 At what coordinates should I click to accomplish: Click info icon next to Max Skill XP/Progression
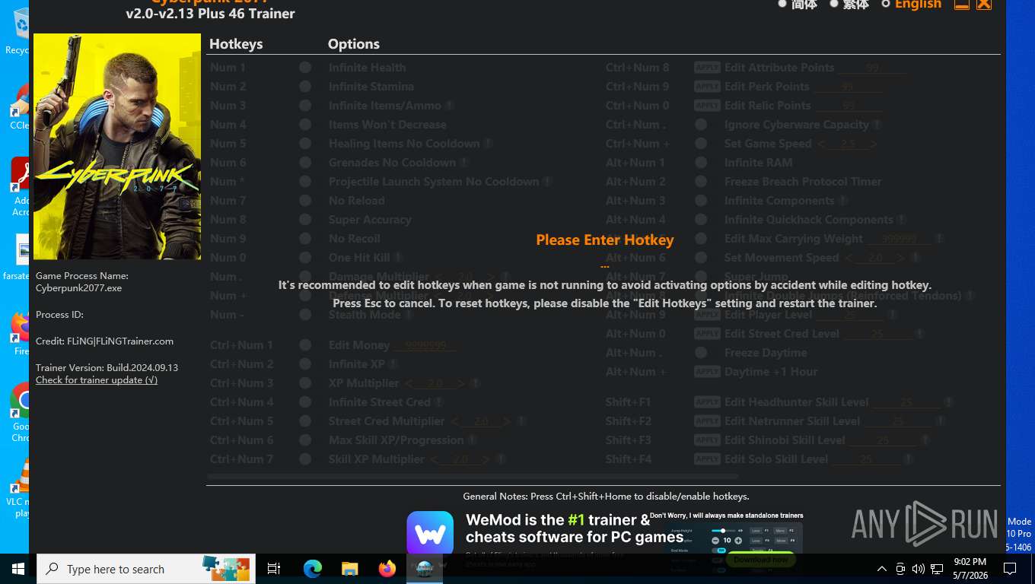click(472, 440)
